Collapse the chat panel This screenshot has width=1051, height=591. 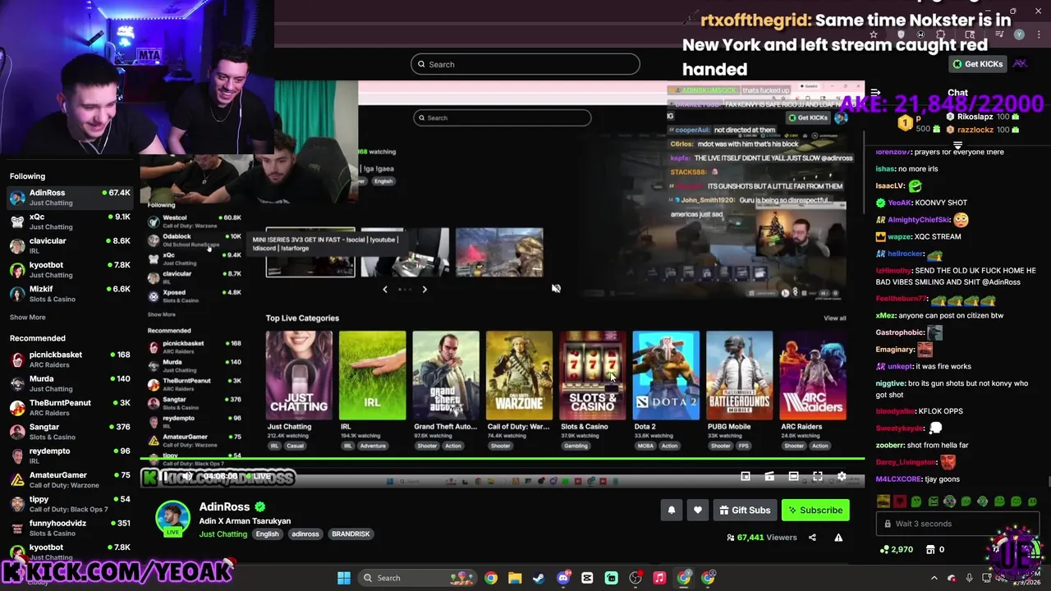pos(875,93)
